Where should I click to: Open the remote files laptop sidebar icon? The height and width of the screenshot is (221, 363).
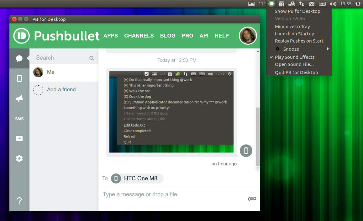[19, 138]
